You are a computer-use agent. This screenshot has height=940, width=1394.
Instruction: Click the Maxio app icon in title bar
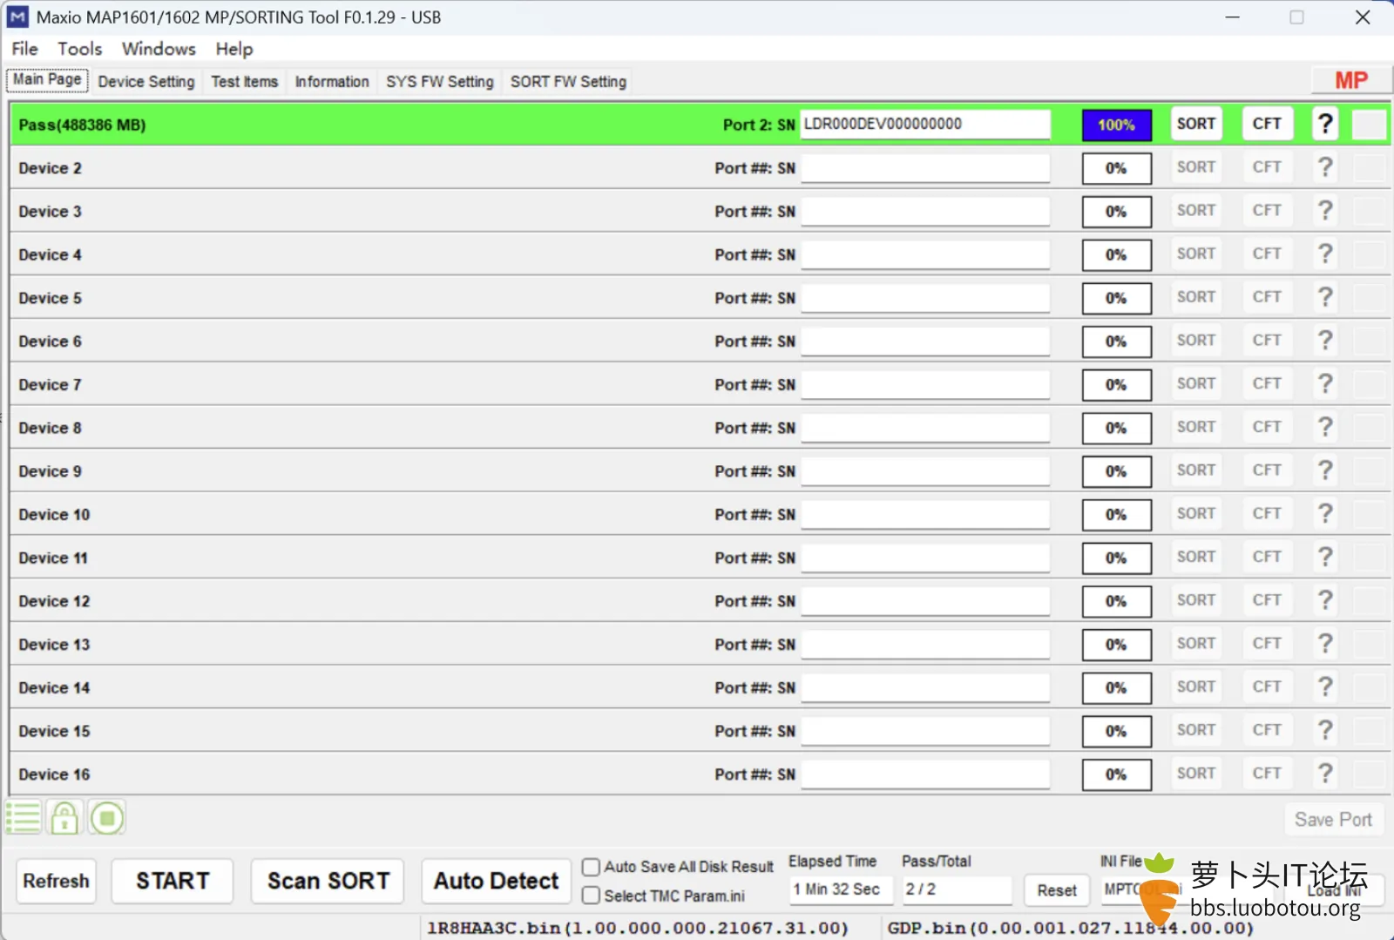tap(17, 17)
